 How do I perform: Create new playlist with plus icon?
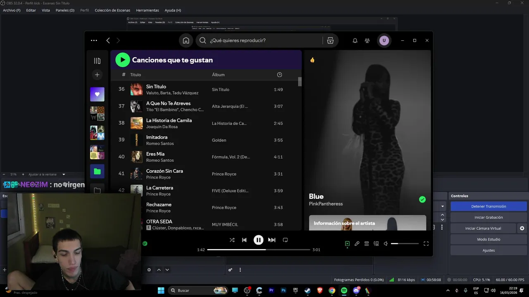[97, 75]
